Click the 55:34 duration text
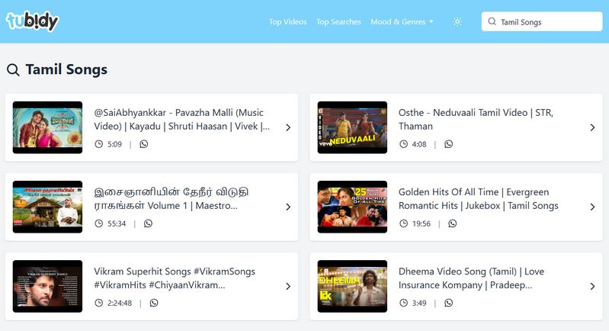This screenshot has height=331, width=609. (x=117, y=223)
